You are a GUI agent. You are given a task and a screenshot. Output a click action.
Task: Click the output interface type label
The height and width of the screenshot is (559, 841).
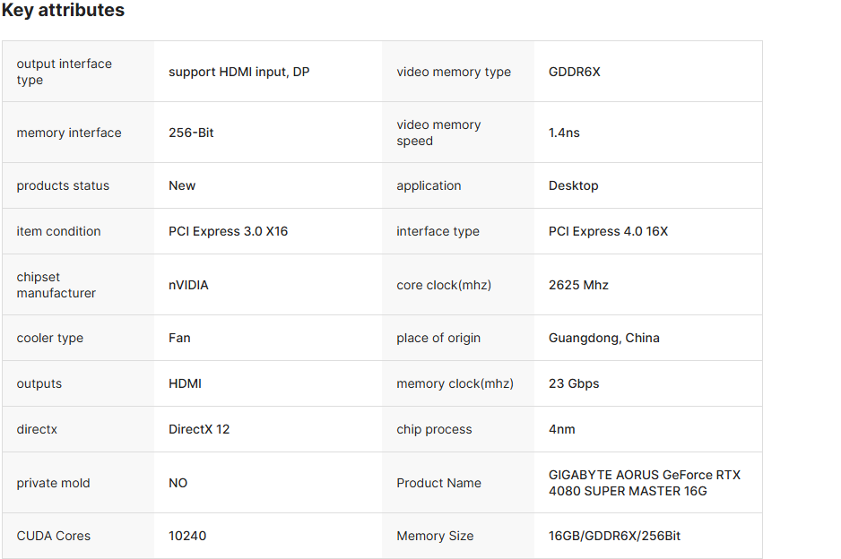click(x=64, y=72)
